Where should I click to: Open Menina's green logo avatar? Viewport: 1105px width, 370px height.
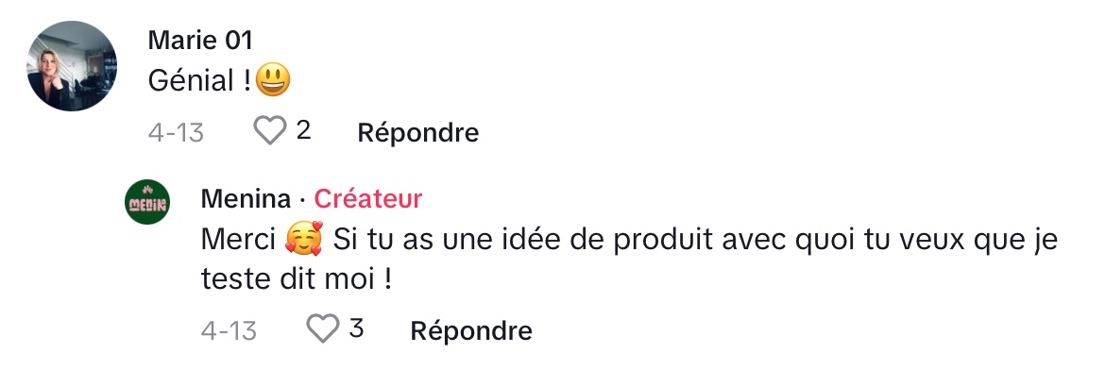click(147, 202)
